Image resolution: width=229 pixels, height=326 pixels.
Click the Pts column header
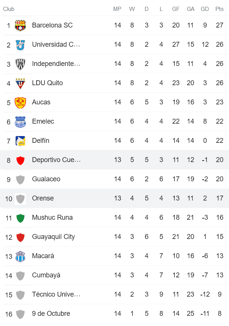pyautogui.click(x=219, y=9)
